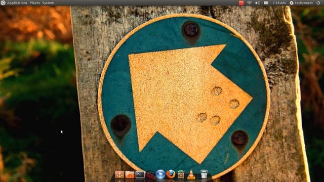The image size is (324, 182).
Task: Open the wireless network indicator
Action: [250, 3]
